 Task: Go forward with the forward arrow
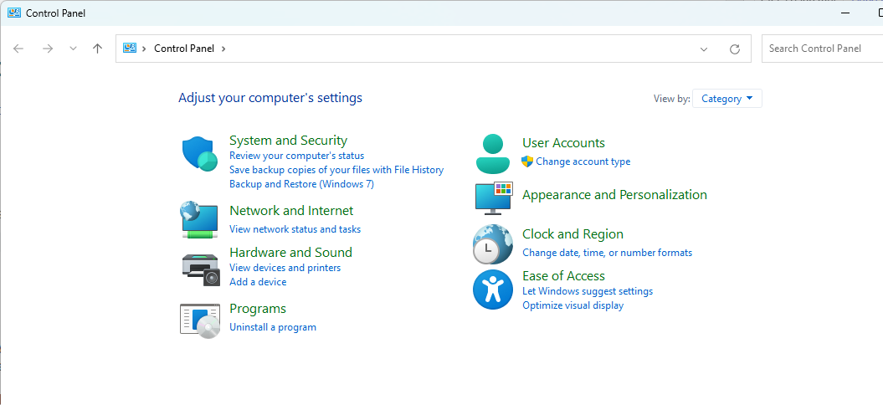pyautogui.click(x=48, y=49)
